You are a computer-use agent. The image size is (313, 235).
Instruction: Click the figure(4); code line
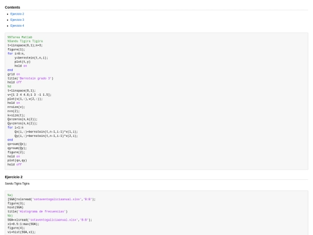pyautogui.click(x=16, y=228)
